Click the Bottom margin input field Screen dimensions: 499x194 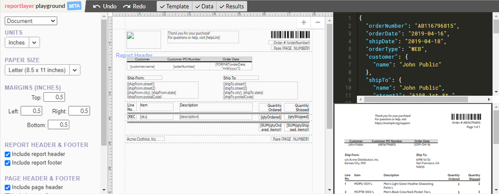pos(58,125)
